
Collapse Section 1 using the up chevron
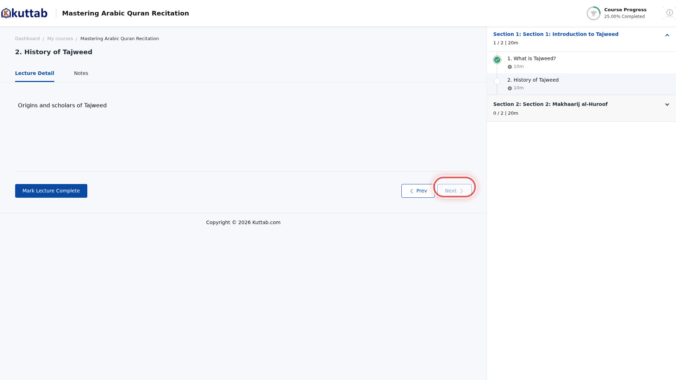pyautogui.click(x=667, y=35)
